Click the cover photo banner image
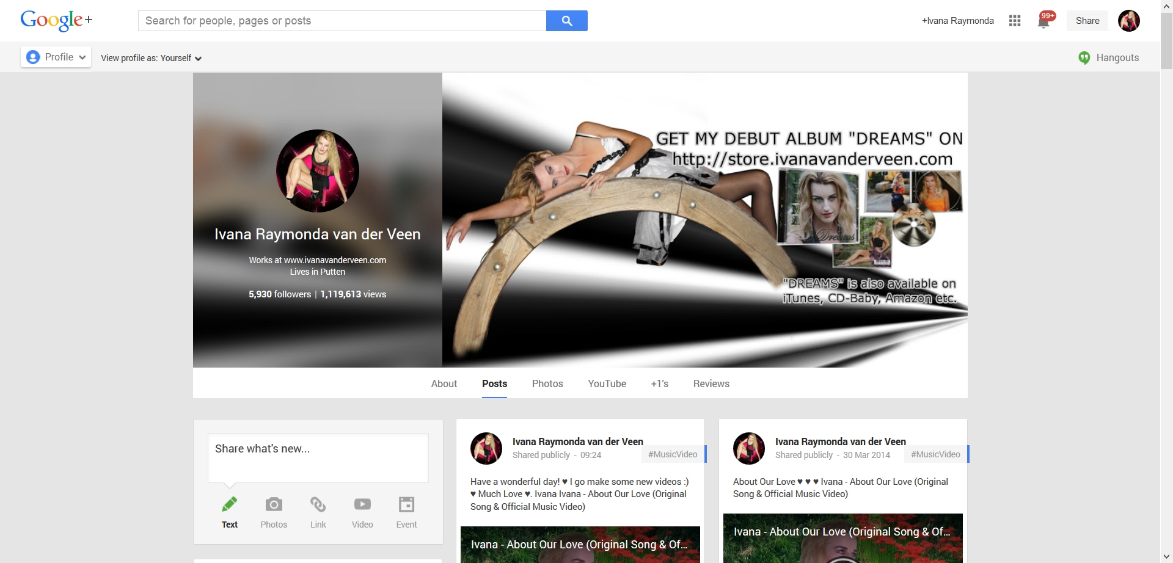Viewport: 1173px width, 563px height. coord(705,220)
